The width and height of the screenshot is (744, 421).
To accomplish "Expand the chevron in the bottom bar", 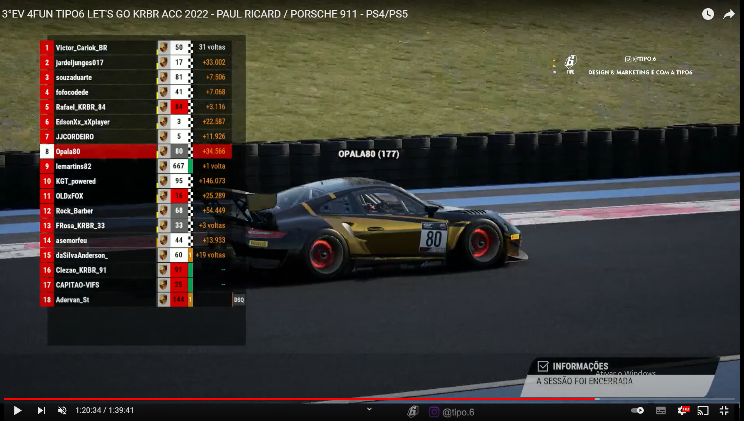I will pos(369,409).
